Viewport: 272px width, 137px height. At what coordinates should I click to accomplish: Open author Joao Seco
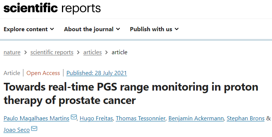click(17, 130)
